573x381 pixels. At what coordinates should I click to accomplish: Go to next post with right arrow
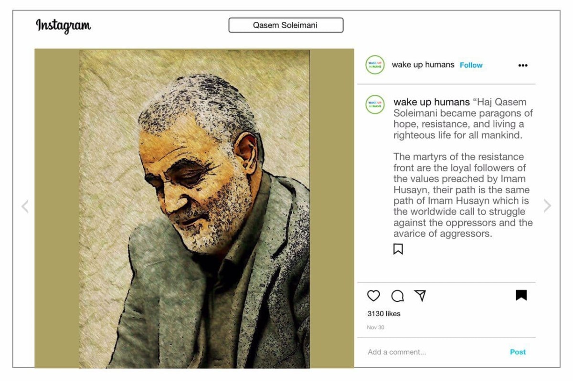[547, 206]
